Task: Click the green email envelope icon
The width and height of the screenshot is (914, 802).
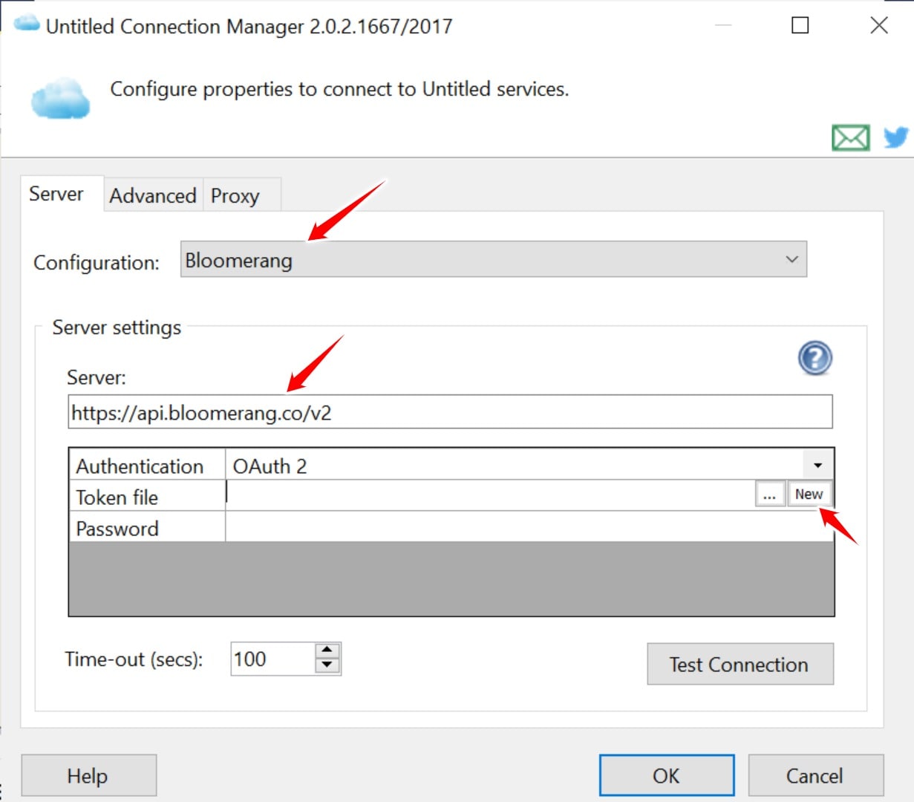Action: click(850, 137)
